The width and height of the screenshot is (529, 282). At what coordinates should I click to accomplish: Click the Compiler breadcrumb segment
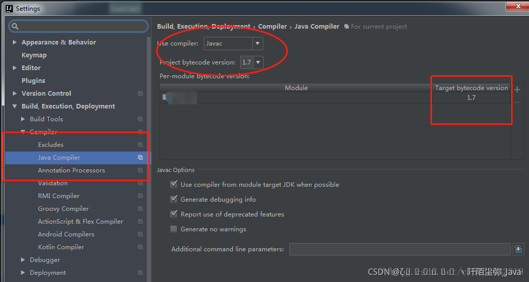[272, 26]
